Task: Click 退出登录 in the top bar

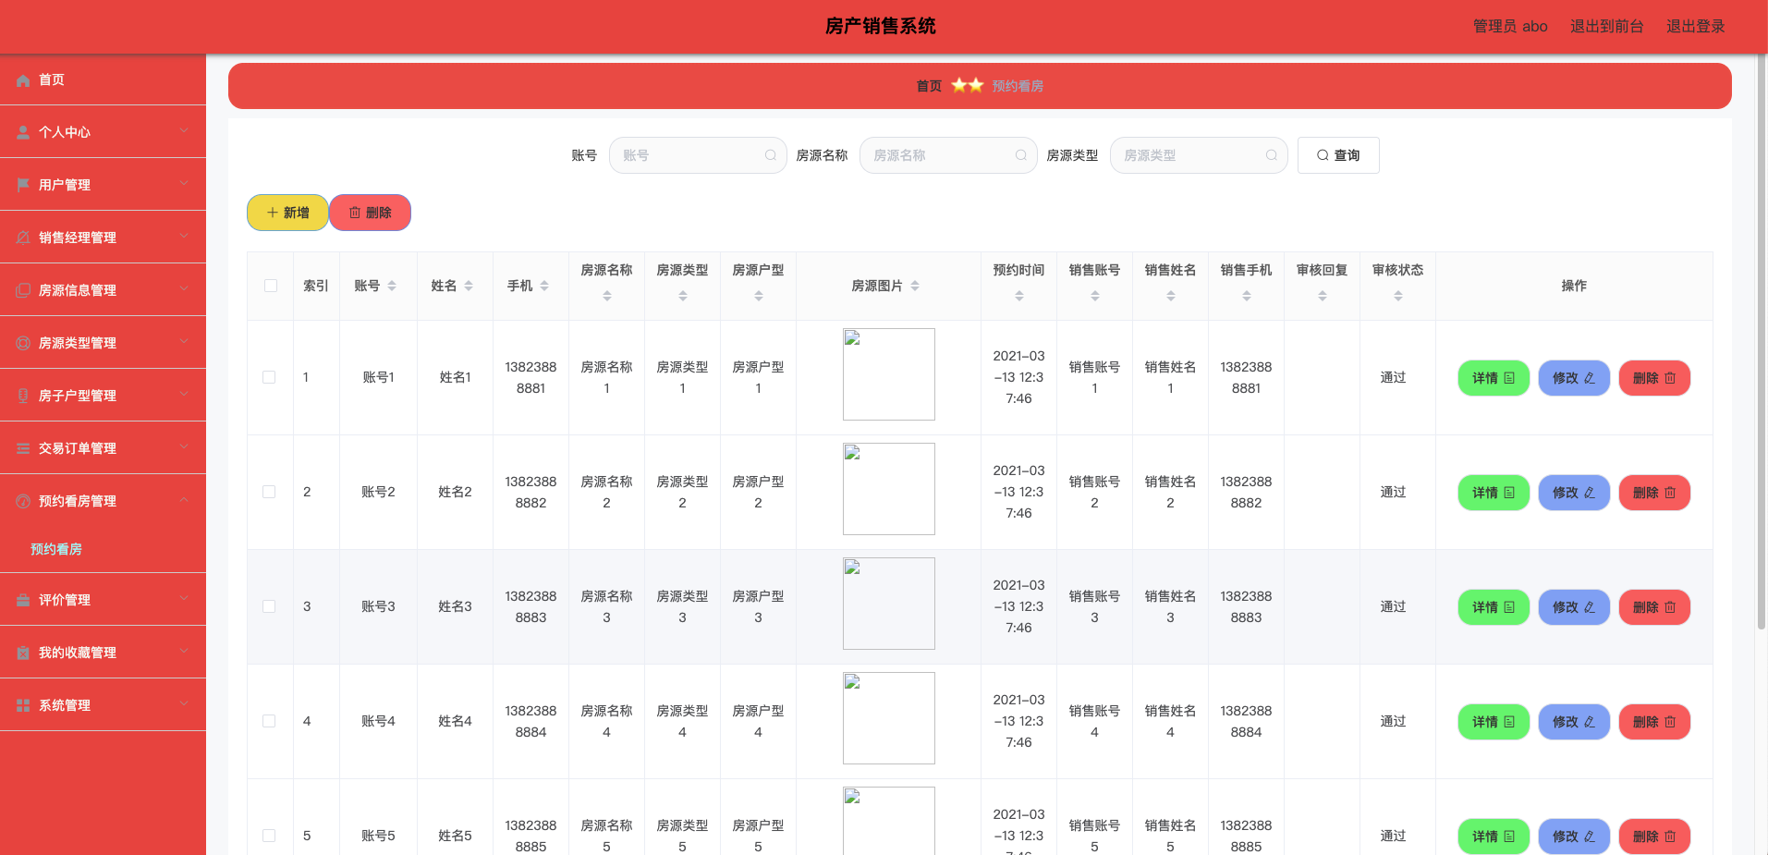Action: (1695, 27)
